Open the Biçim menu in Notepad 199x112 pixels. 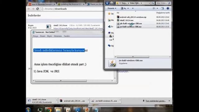pos(49,36)
